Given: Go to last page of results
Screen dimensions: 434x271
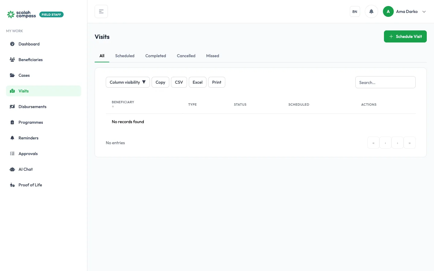Looking at the screenshot, I should pyautogui.click(x=410, y=143).
